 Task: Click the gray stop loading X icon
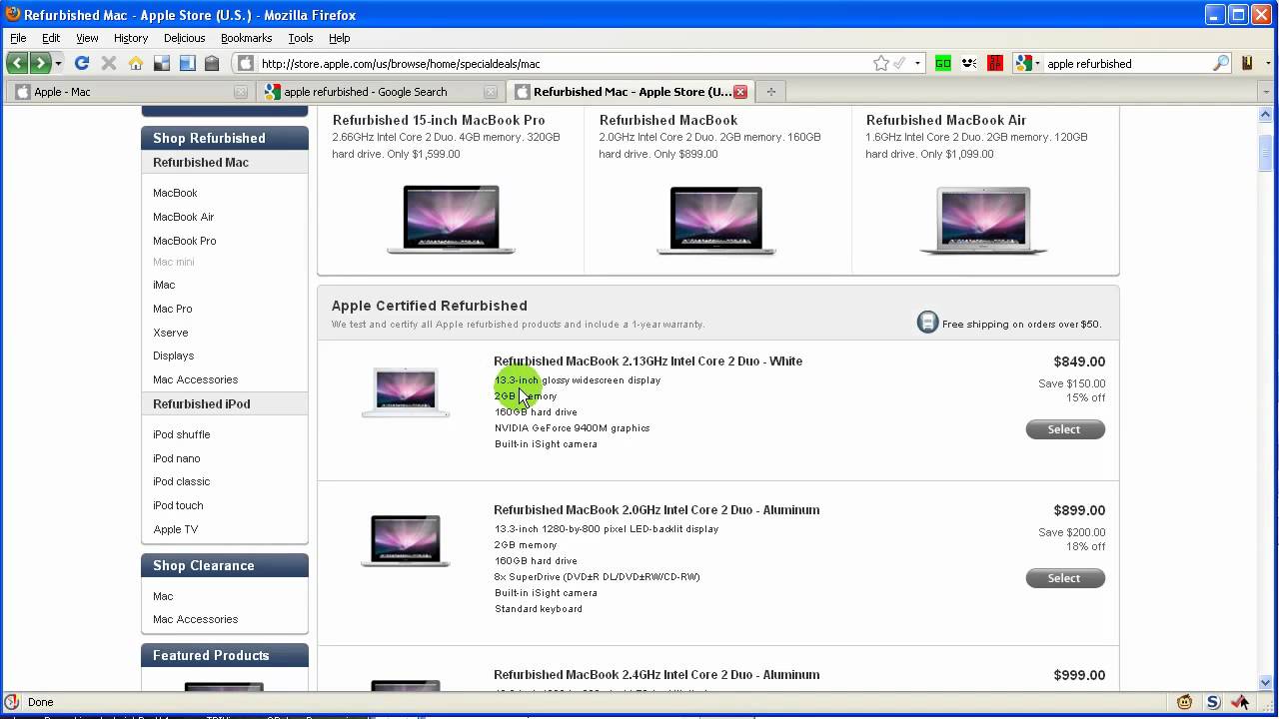109,63
